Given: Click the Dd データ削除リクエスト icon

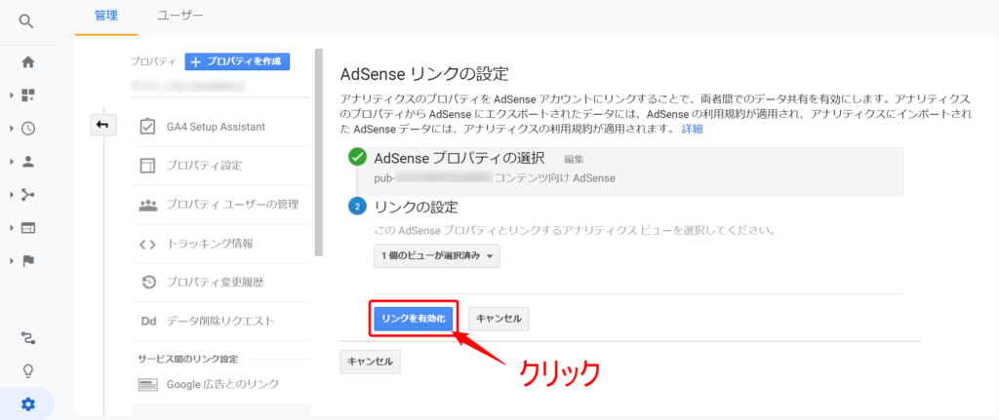Looking at the screenshot, I should click(x=148, y=322).
